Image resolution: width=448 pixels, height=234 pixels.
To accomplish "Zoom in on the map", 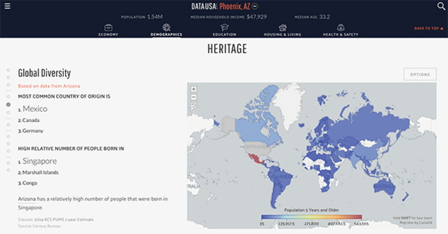I will point(194,89).
